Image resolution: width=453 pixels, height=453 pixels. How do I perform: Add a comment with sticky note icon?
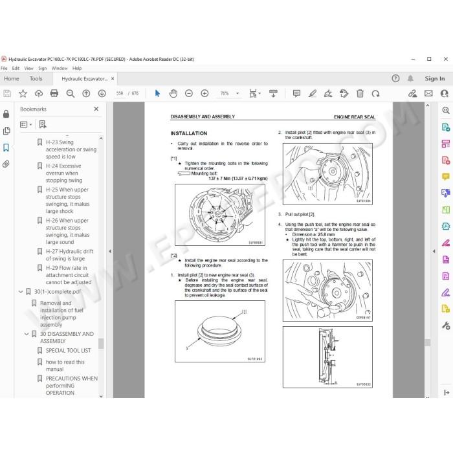[296, 93]
